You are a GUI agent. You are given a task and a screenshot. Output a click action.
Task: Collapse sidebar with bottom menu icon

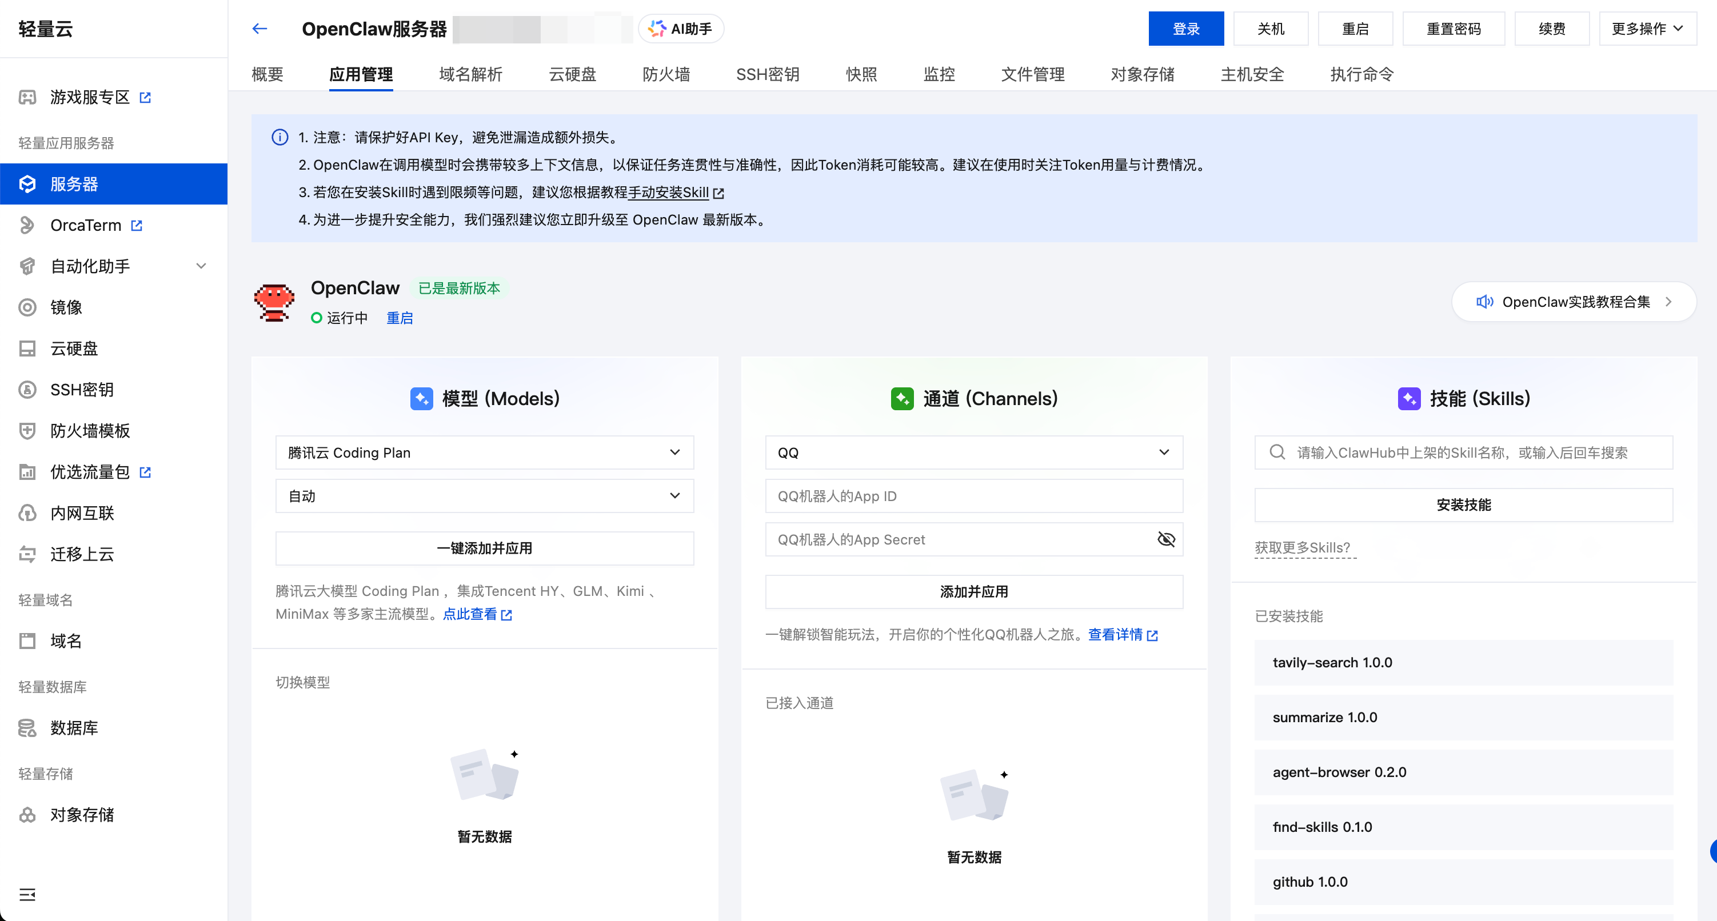(x=27, y=894)
